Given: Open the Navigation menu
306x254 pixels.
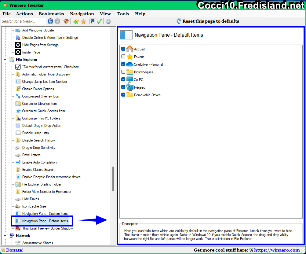Looking at the screenshot, I should (82, 14).
